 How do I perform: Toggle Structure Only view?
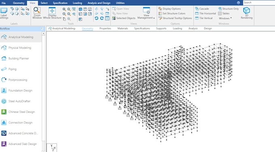(228, 9)
